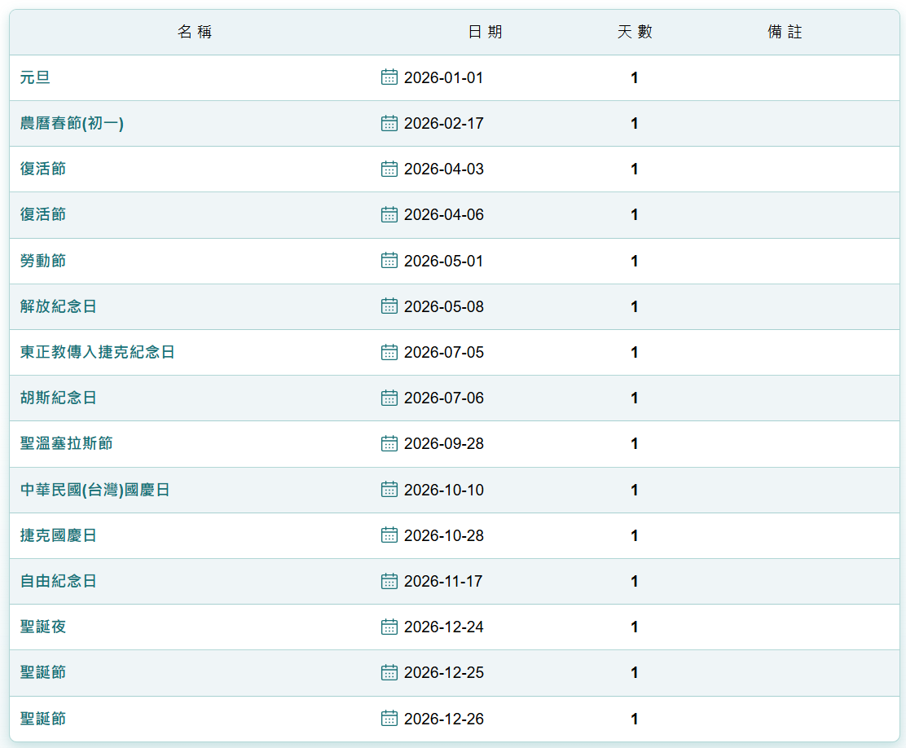Click the calendar icon beside 2026-07-05

389,352
